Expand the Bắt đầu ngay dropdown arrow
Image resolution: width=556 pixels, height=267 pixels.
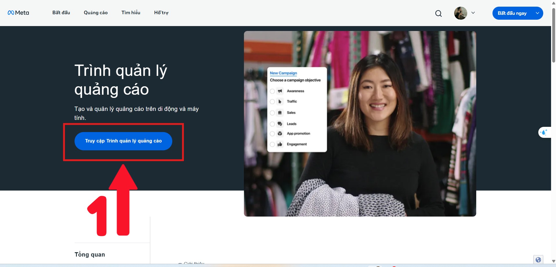point(537,13)
